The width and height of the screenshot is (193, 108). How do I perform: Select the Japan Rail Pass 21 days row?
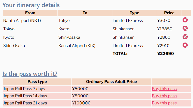tap(97, 103)
